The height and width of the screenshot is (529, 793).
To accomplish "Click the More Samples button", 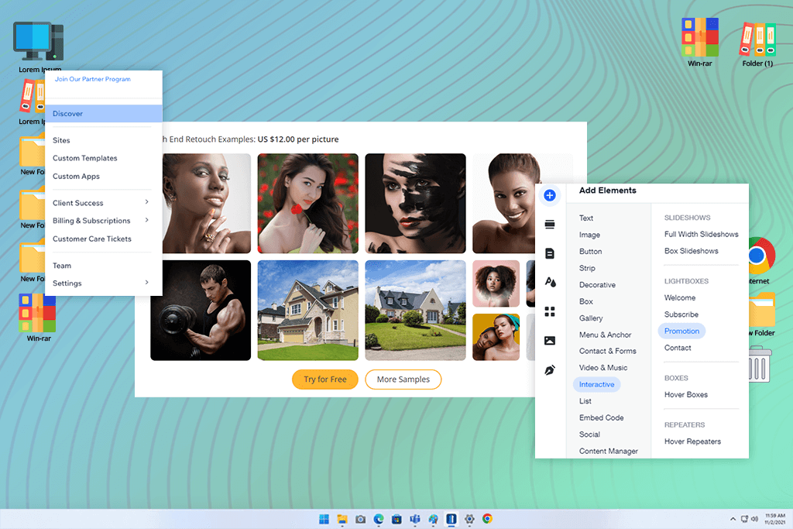I will tap(403, 380).
